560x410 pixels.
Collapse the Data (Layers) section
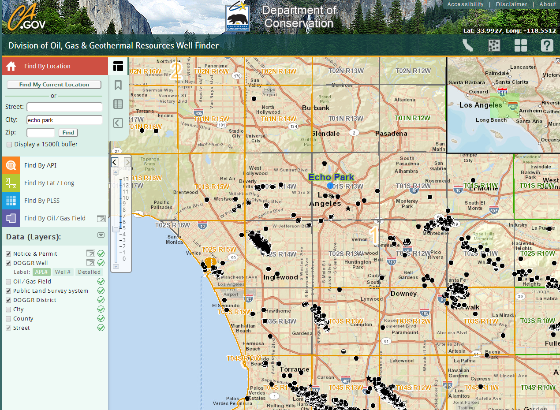pyautogui.click(x=101, y=235)
